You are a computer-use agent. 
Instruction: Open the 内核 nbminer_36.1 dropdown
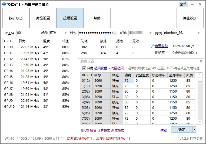coord(199,33)
